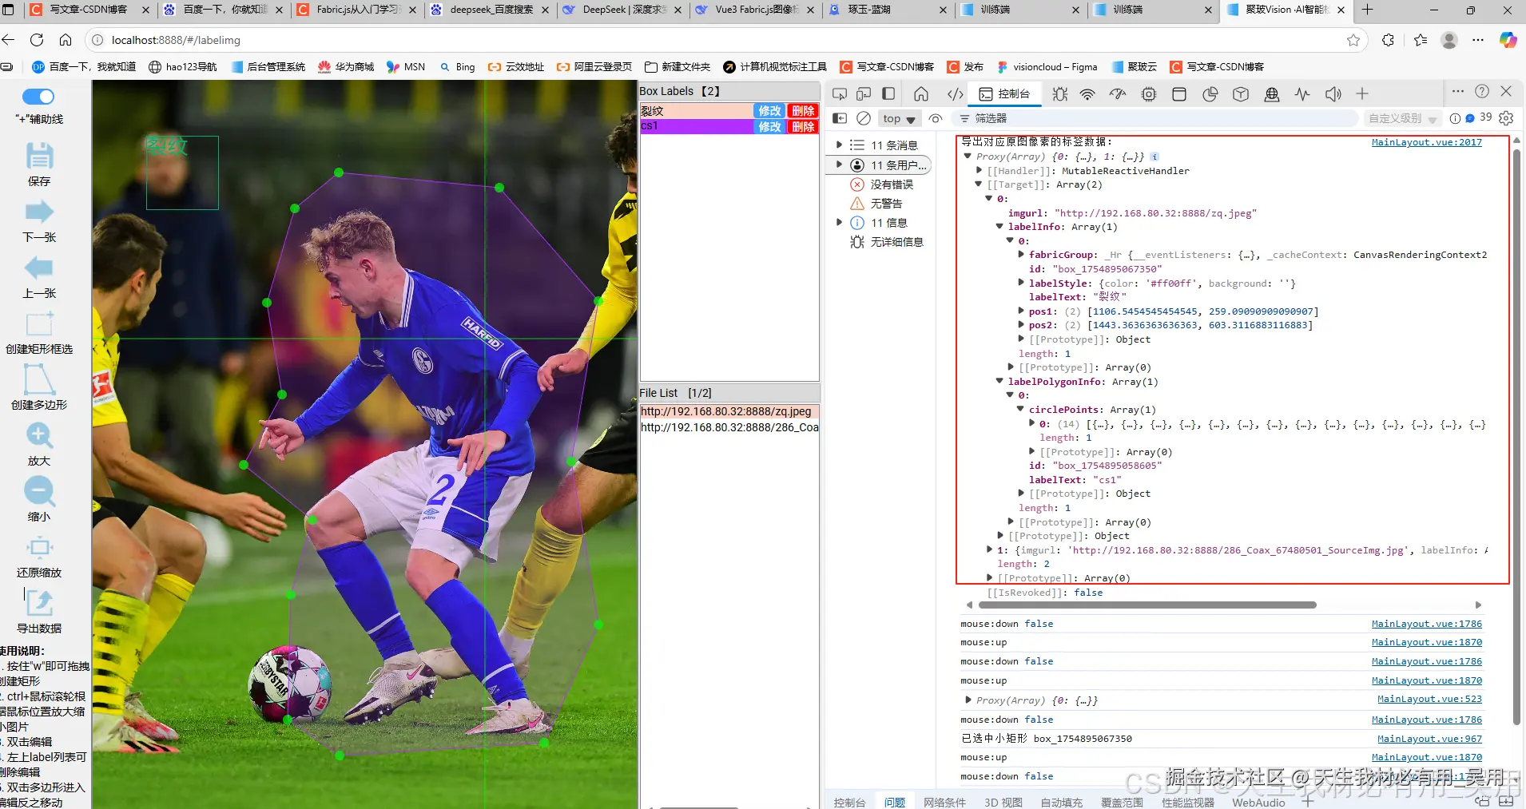Viewport: 1526px width, 809px height.
Task: Open the MainLayout.vue:967 source link
Action: point(1429,739)
